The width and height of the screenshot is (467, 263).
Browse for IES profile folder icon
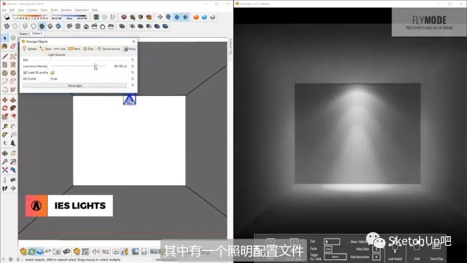[52, 72]
